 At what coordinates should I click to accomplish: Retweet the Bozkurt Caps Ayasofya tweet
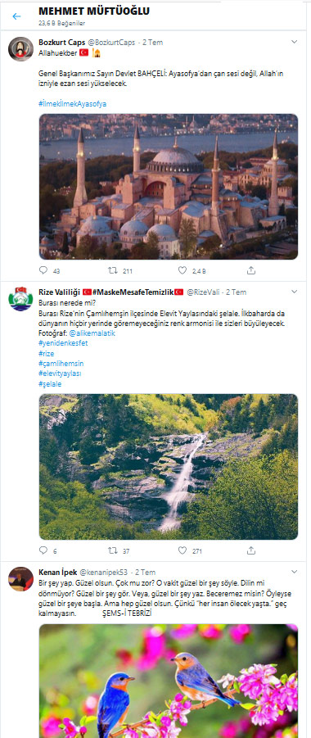pos(112,270)
